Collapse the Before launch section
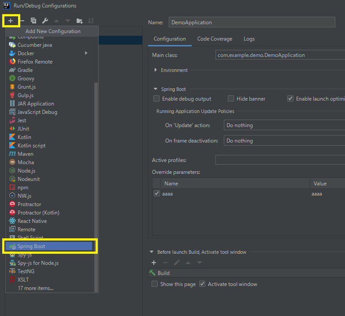Screen dimensions: 345x316 [152, 252]
